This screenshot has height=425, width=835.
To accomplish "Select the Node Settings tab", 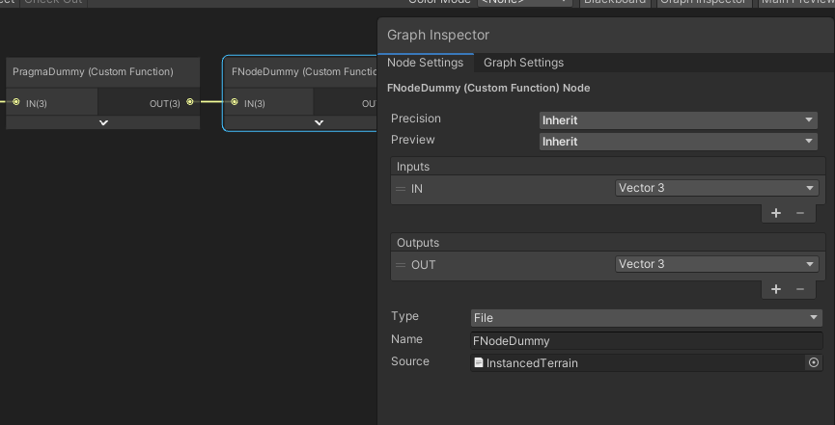I will point(425,63).
